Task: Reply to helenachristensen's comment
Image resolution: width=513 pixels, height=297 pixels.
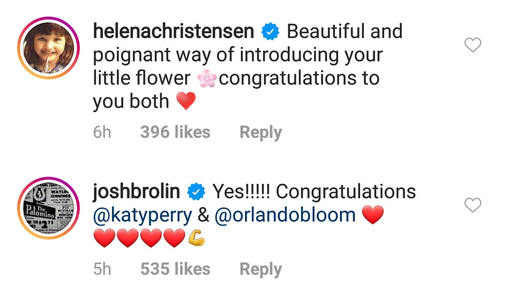Action: [260, 133]
